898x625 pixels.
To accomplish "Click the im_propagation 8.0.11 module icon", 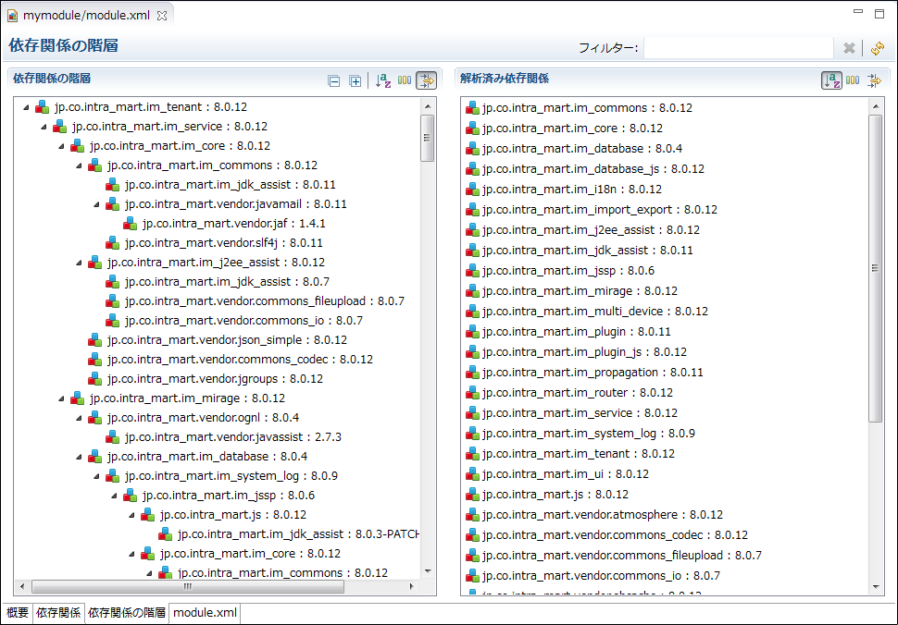I will click(x=472, y=373).
